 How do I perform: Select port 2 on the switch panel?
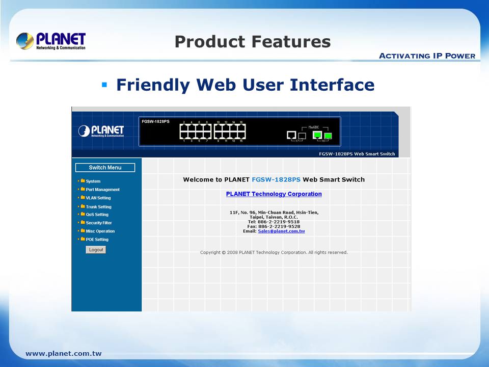pos(184,127)
